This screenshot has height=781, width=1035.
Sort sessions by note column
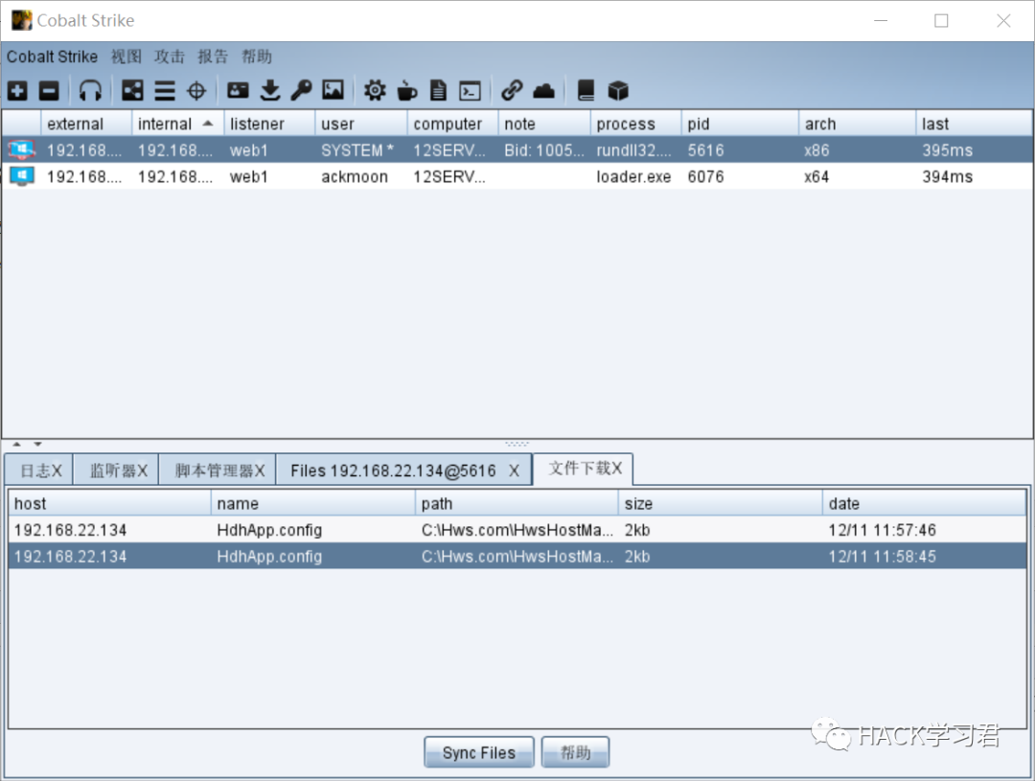point(544,124)
